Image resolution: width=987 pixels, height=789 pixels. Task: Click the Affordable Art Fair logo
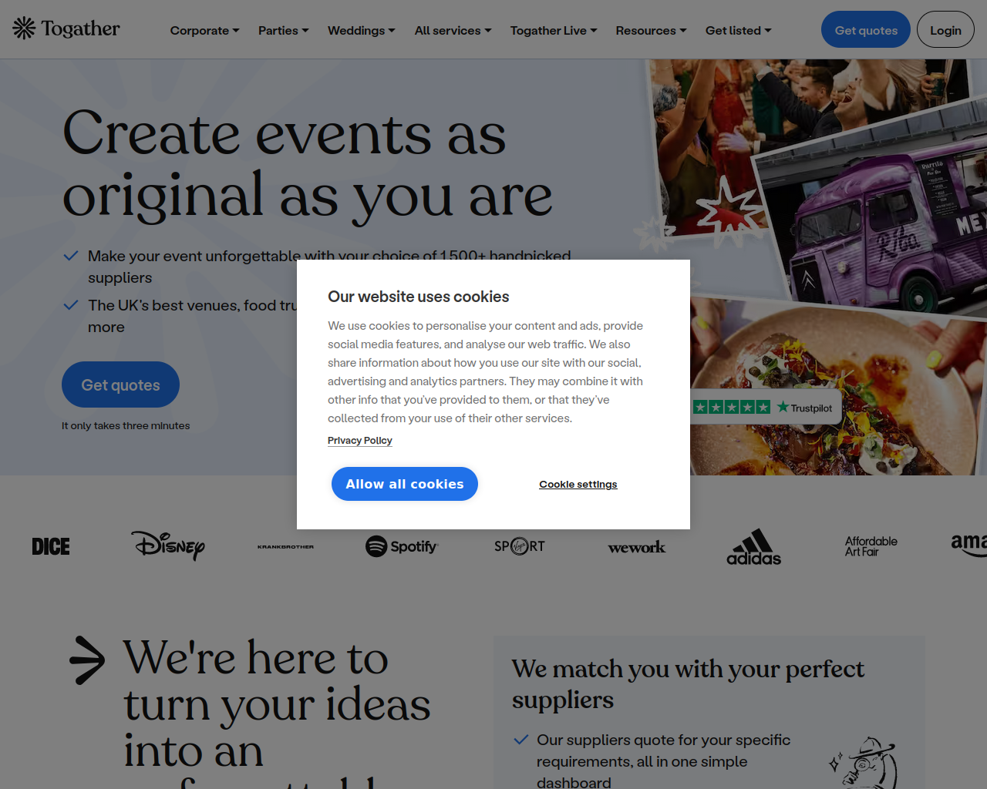tap(871, 546)
